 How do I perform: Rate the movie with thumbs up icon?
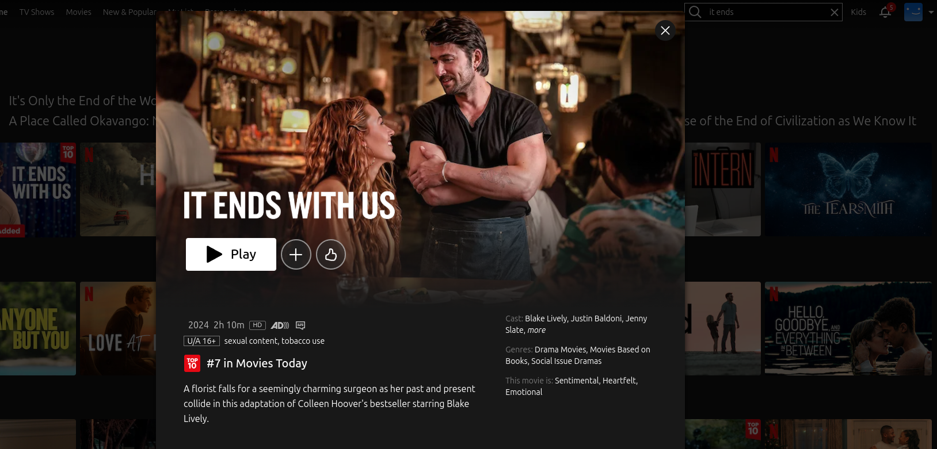(x=331, y=255)
